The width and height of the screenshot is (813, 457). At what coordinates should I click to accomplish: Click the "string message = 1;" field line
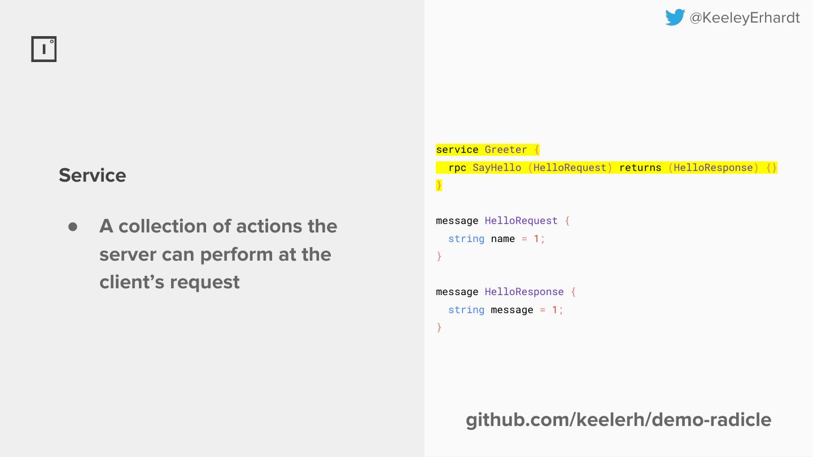[506, 310]
